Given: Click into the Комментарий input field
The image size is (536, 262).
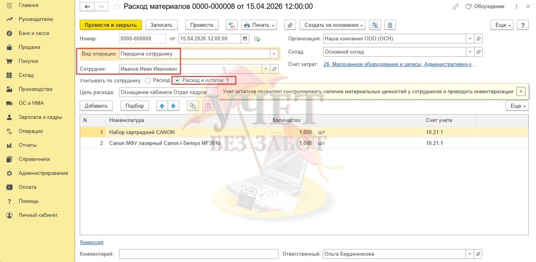Looking at the screenshot, I should coord(198,254).
